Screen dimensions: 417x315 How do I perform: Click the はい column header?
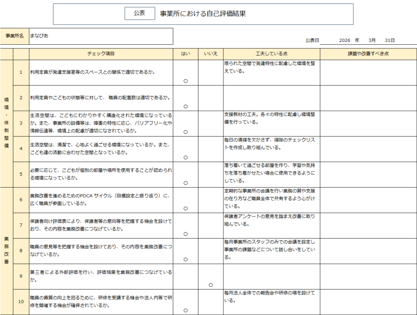click(x=185, y=54)
